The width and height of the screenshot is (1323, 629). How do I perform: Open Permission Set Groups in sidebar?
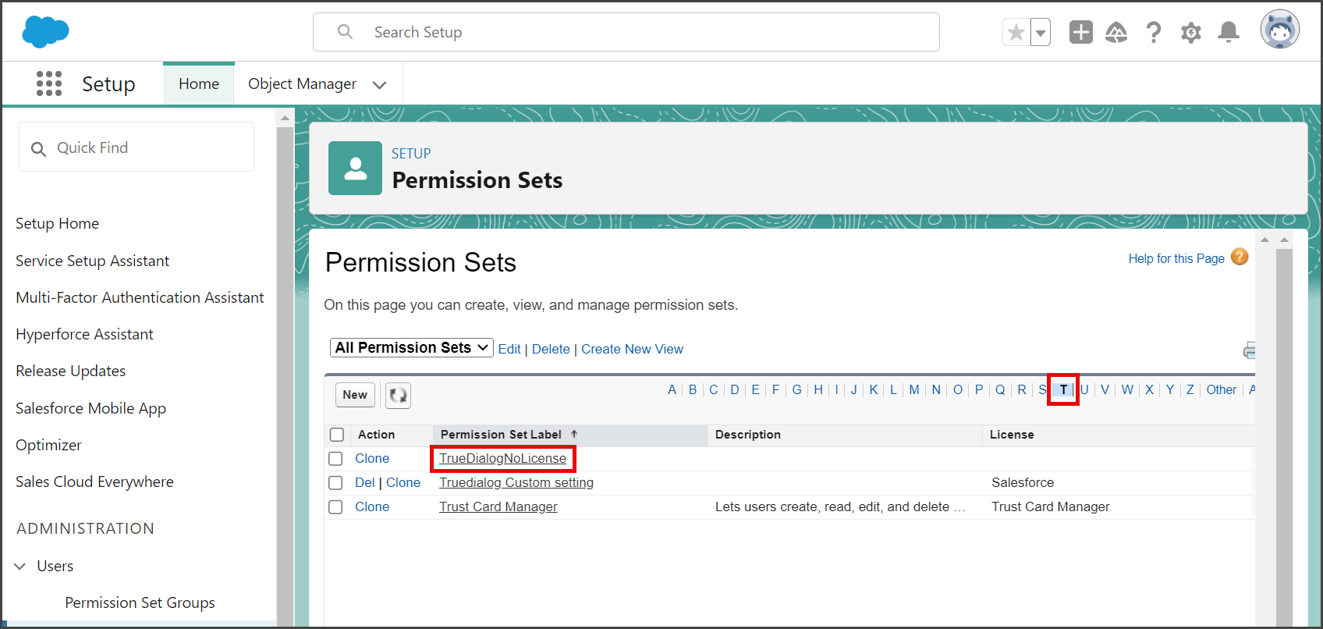140,602
